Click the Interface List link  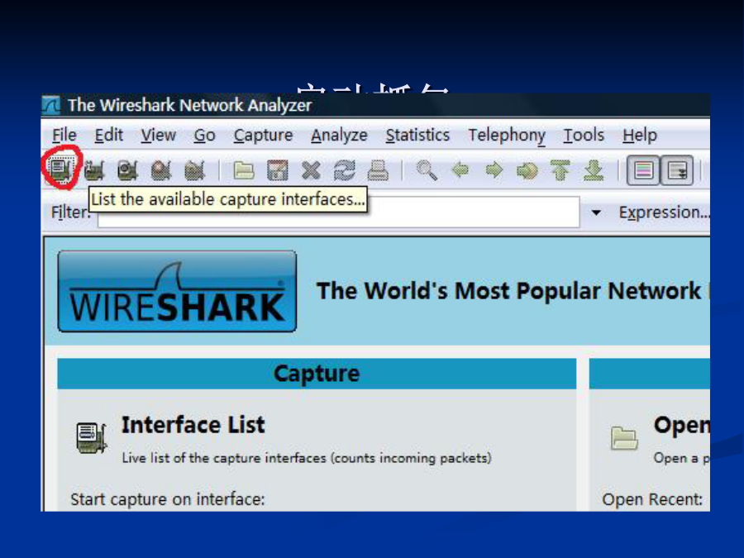(193, 425)
